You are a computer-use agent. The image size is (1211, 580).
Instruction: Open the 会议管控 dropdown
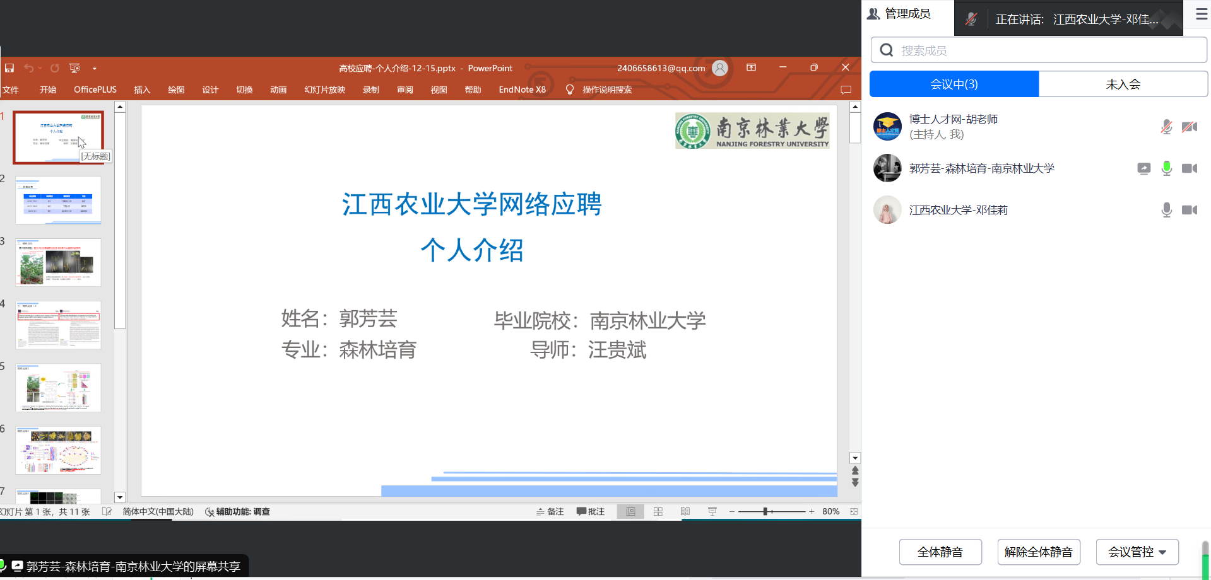pyautogui.click(x=1137, y=552)
